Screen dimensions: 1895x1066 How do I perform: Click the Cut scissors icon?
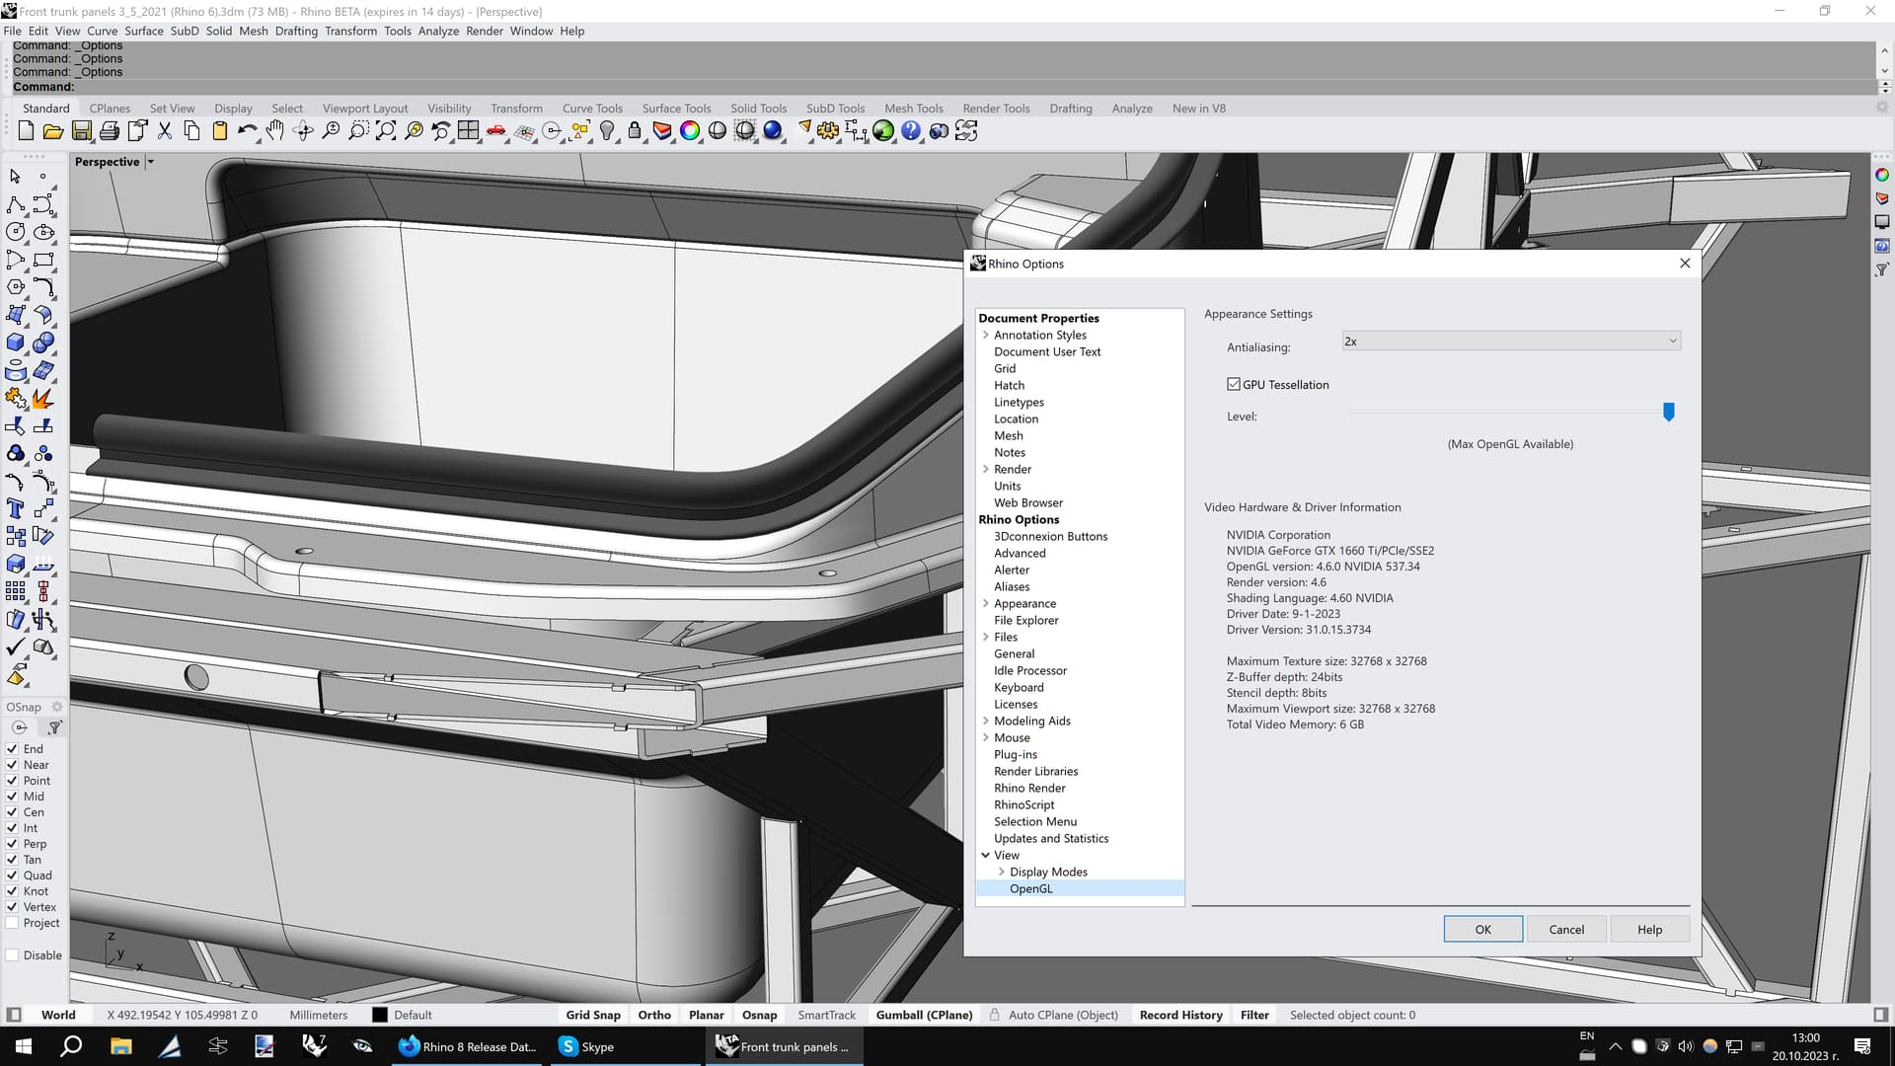tap(165, 131)
